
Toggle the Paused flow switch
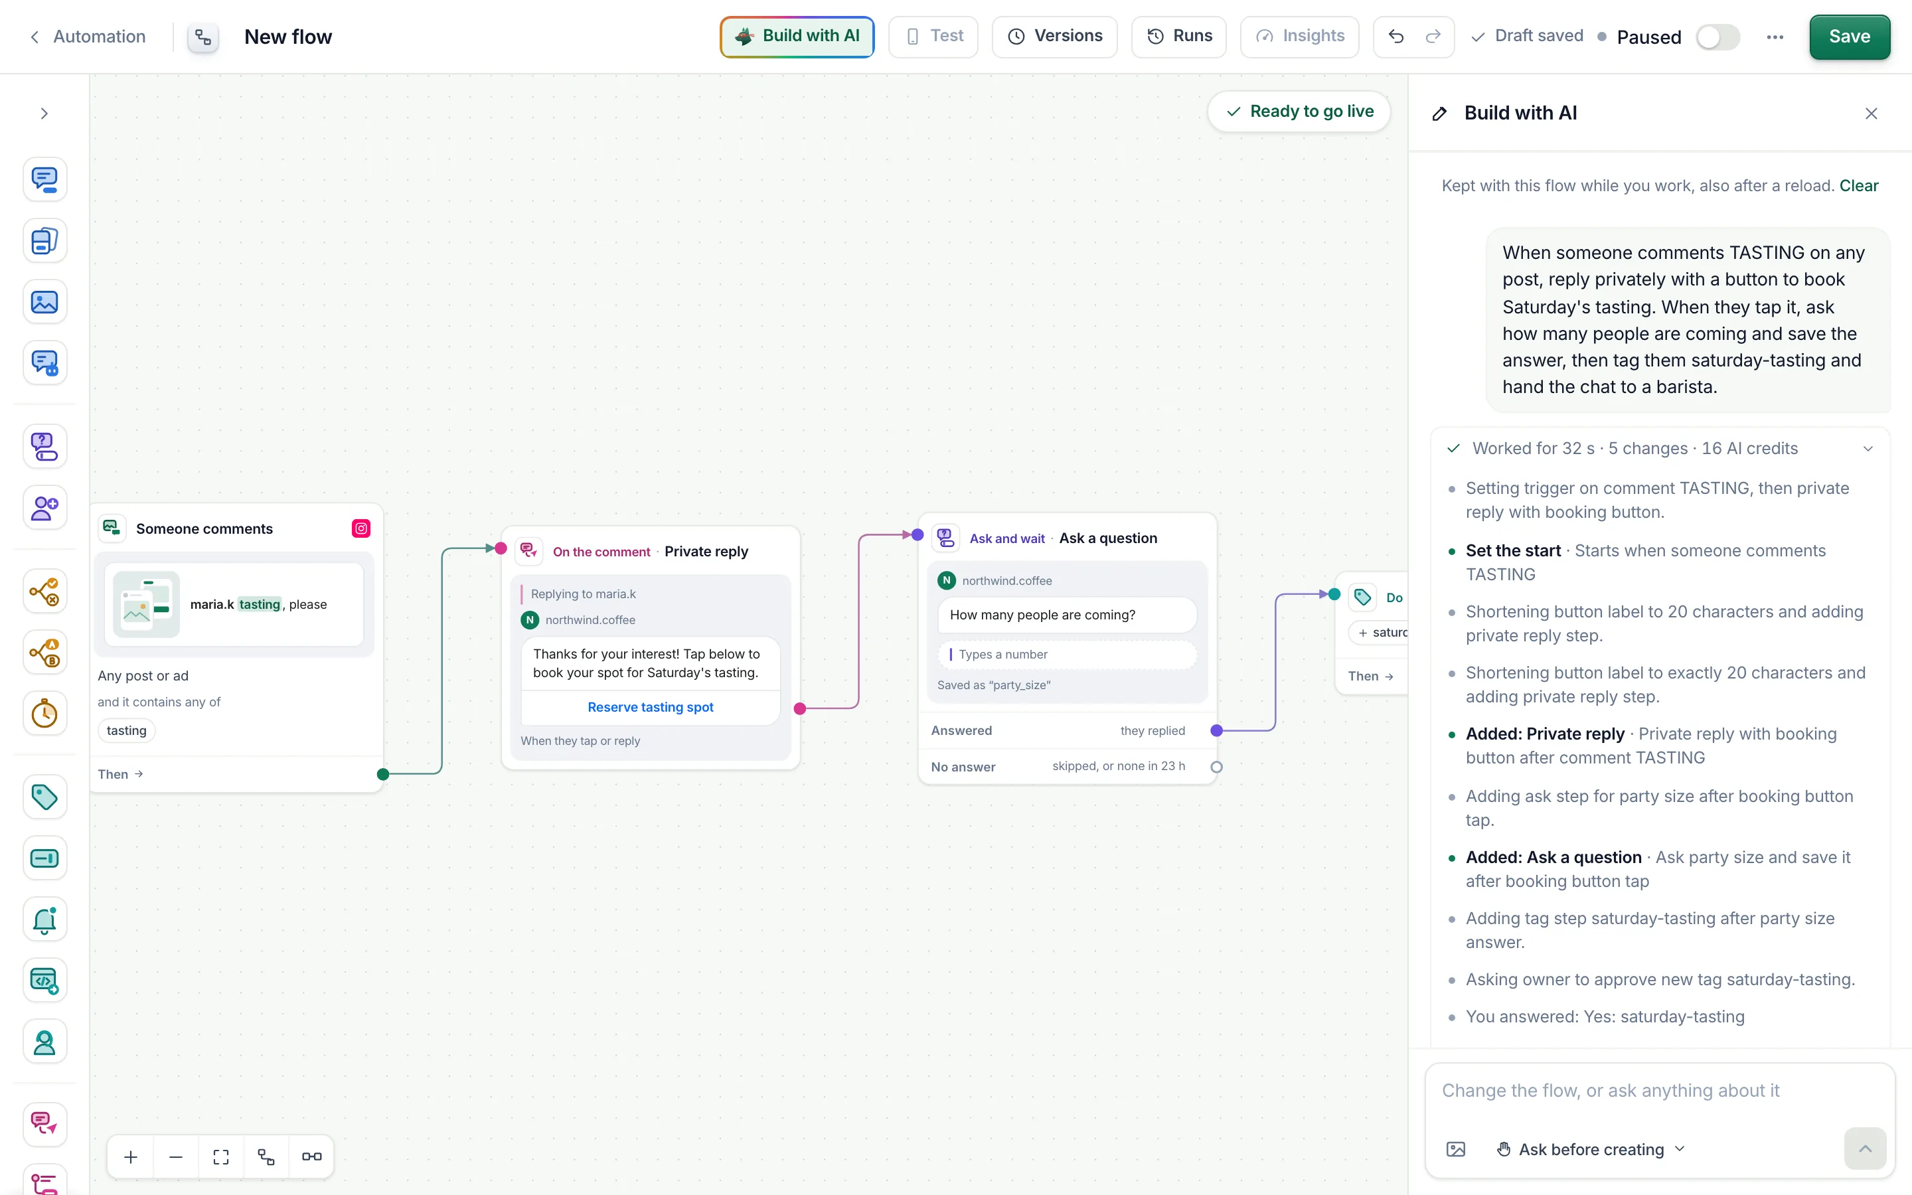coord(1717,37)
